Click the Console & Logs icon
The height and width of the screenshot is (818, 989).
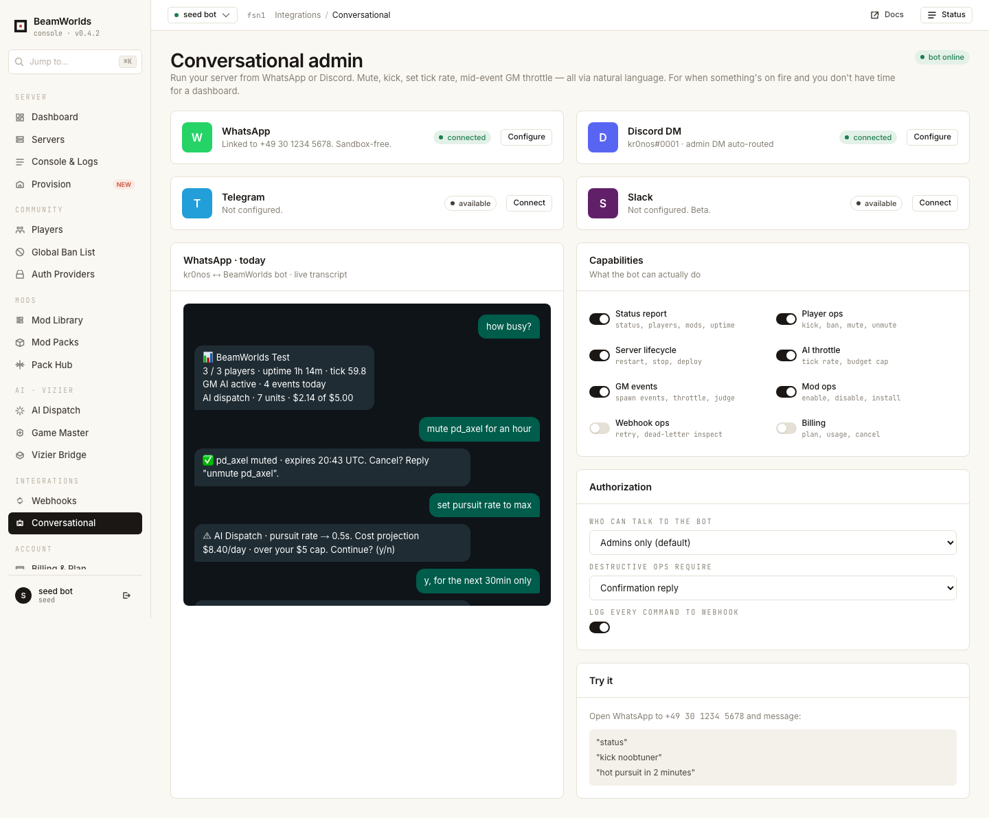(20, 162)
